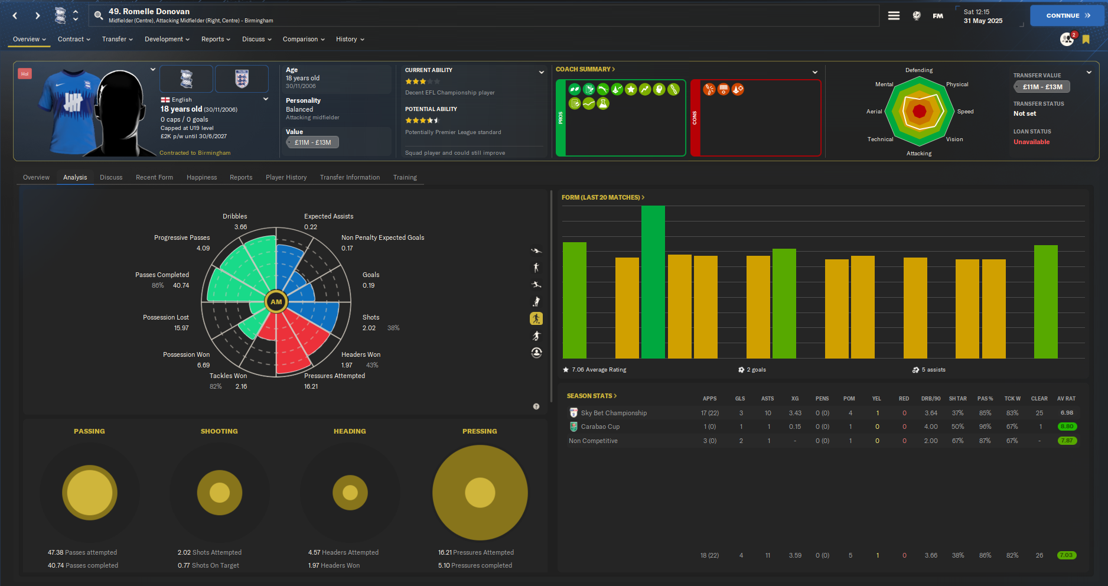Click the back navigation arrow

[x=15, y=16]
